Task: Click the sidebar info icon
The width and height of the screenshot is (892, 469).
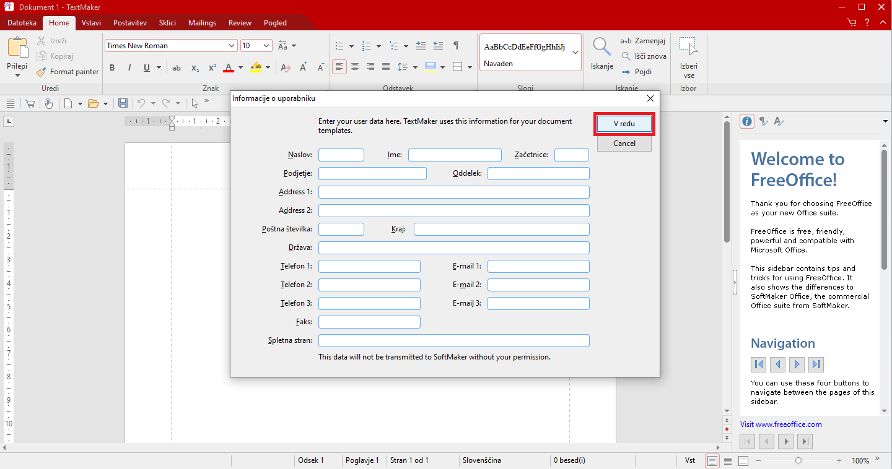Action: point(747,121)
